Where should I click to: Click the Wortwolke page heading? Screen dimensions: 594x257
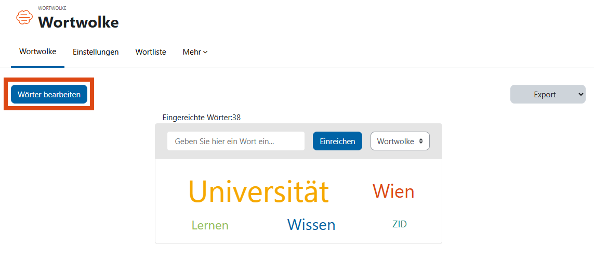click(x=78, y=22)
